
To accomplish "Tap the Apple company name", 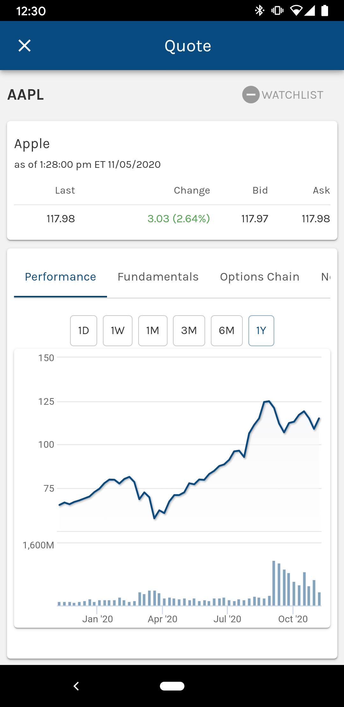I will 32,144.
